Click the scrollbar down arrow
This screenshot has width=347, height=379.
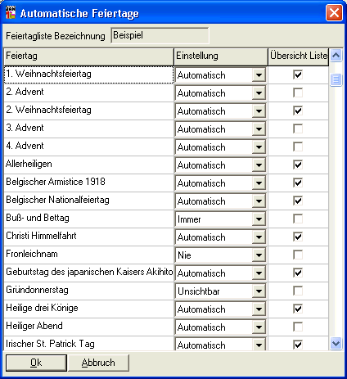click(336, 343)
